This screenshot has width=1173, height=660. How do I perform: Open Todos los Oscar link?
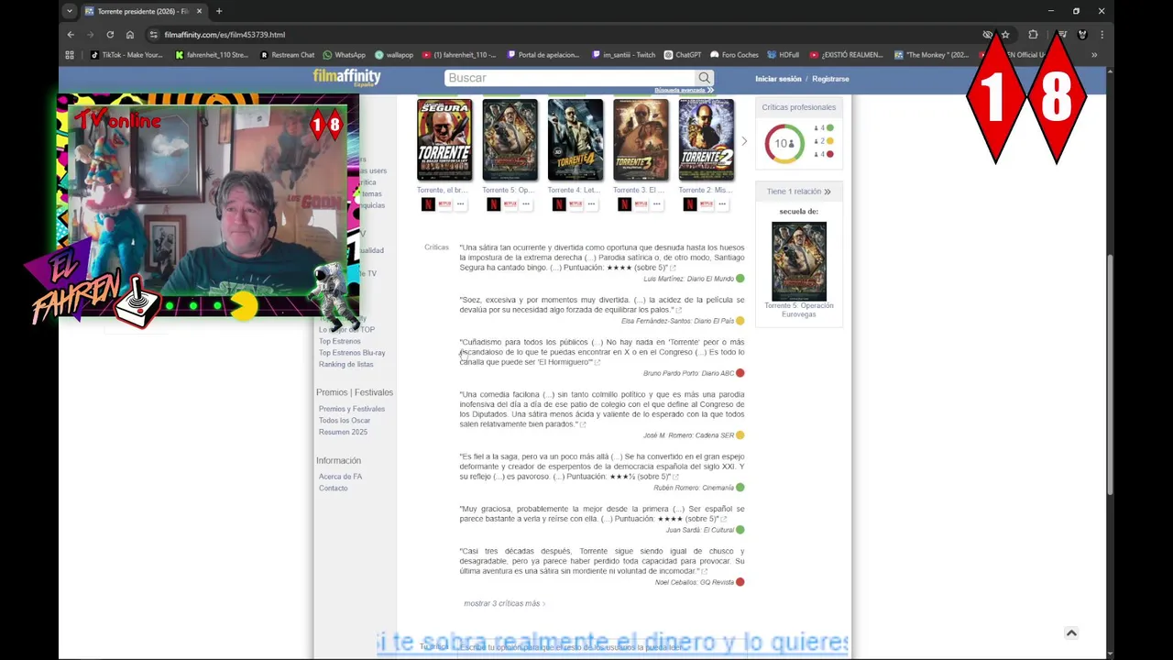click(x=345, y=421)
